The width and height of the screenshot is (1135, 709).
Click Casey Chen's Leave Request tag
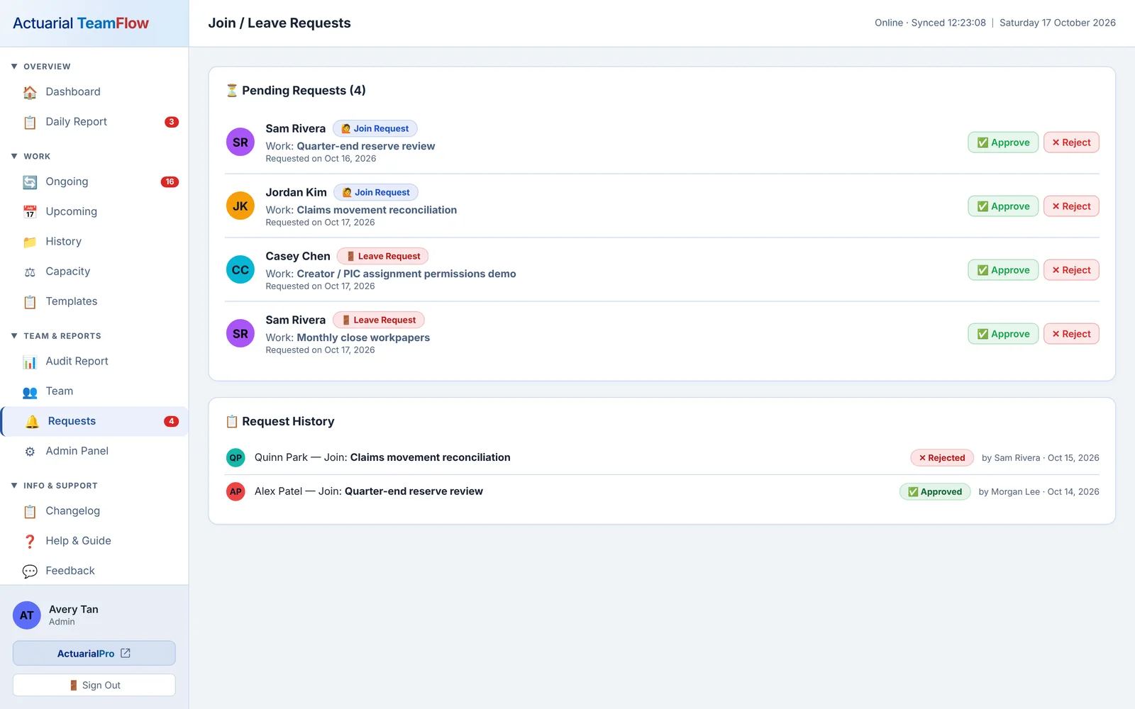[382, 257]
